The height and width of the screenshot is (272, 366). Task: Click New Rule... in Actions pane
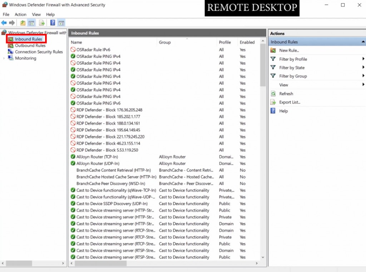(x=289, y=50)
